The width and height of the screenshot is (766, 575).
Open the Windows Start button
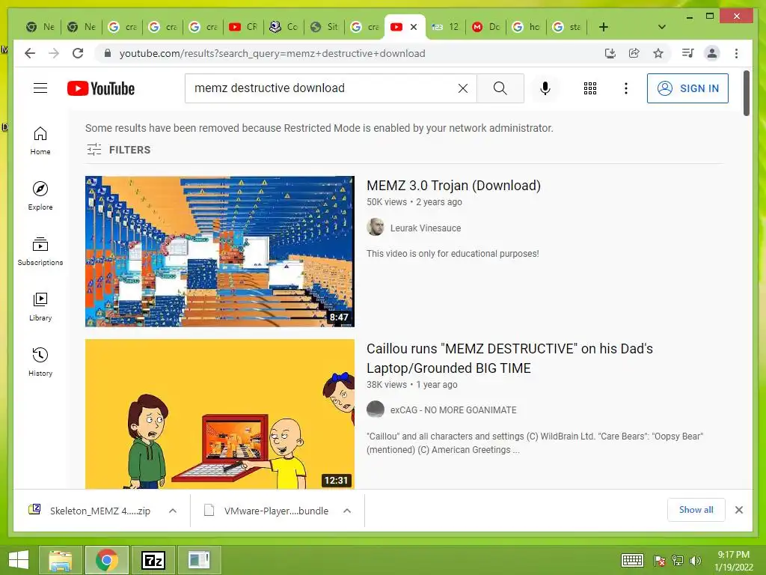[19, 560]
